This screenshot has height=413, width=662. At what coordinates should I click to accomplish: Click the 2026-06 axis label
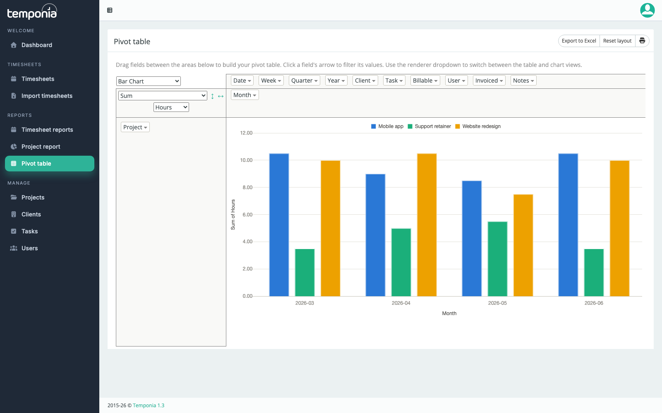pyautogui.click(x=594, y=303)
